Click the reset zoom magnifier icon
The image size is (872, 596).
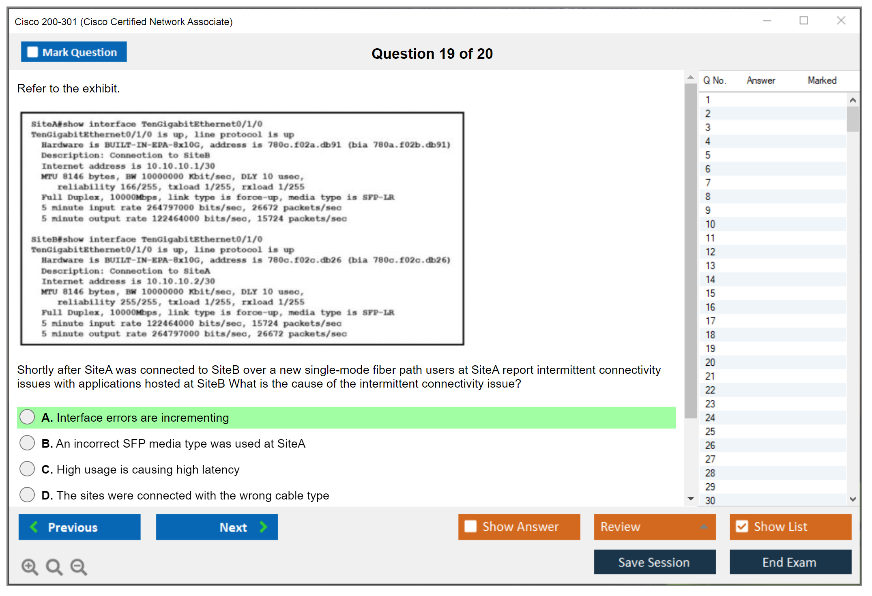54,566
